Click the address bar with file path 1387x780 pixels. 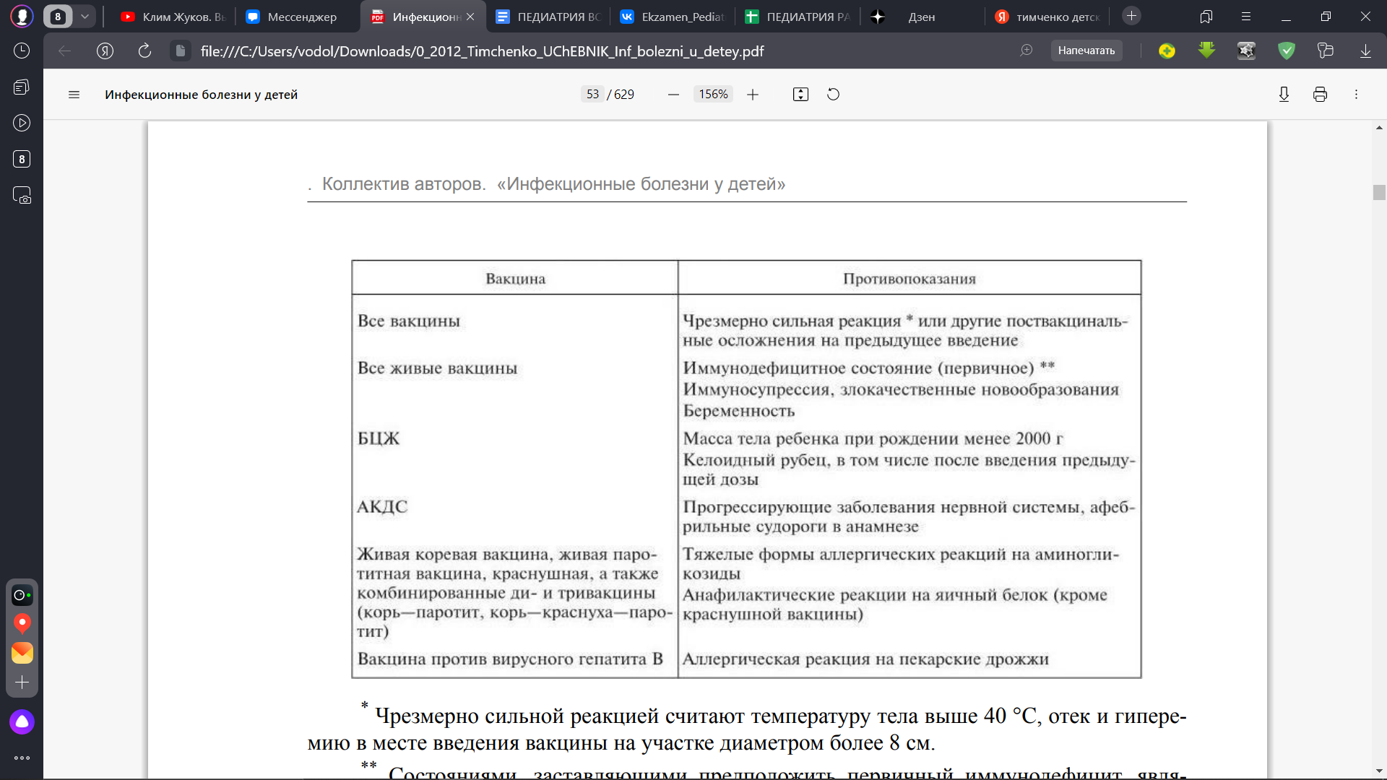click(x=482, y=51)
